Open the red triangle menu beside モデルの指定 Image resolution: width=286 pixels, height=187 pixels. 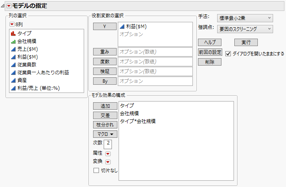(x=9, y=6)
